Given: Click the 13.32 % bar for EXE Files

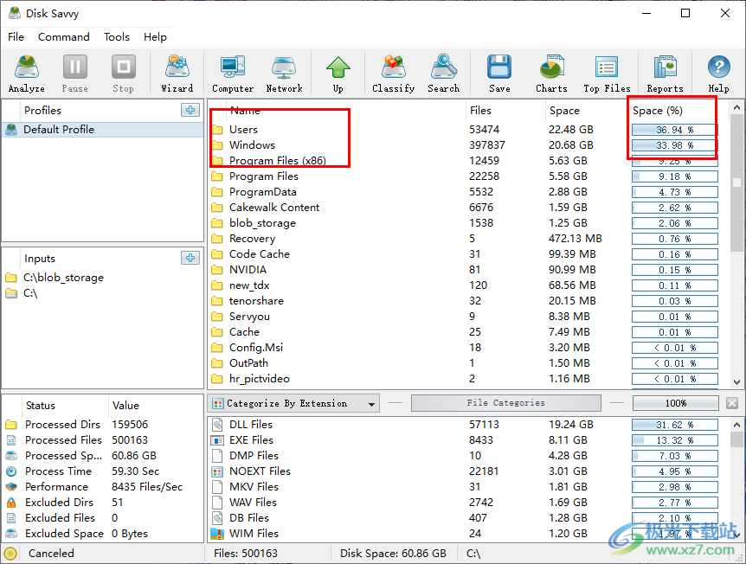Looking at the screenshot, I should click(x=675, y=440).
